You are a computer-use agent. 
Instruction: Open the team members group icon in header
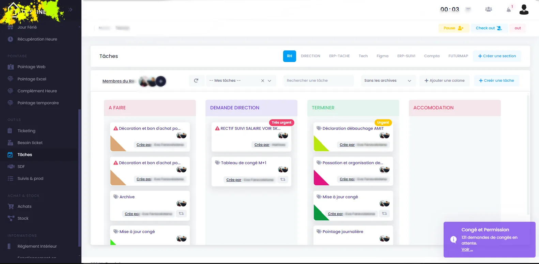point(489,9)
